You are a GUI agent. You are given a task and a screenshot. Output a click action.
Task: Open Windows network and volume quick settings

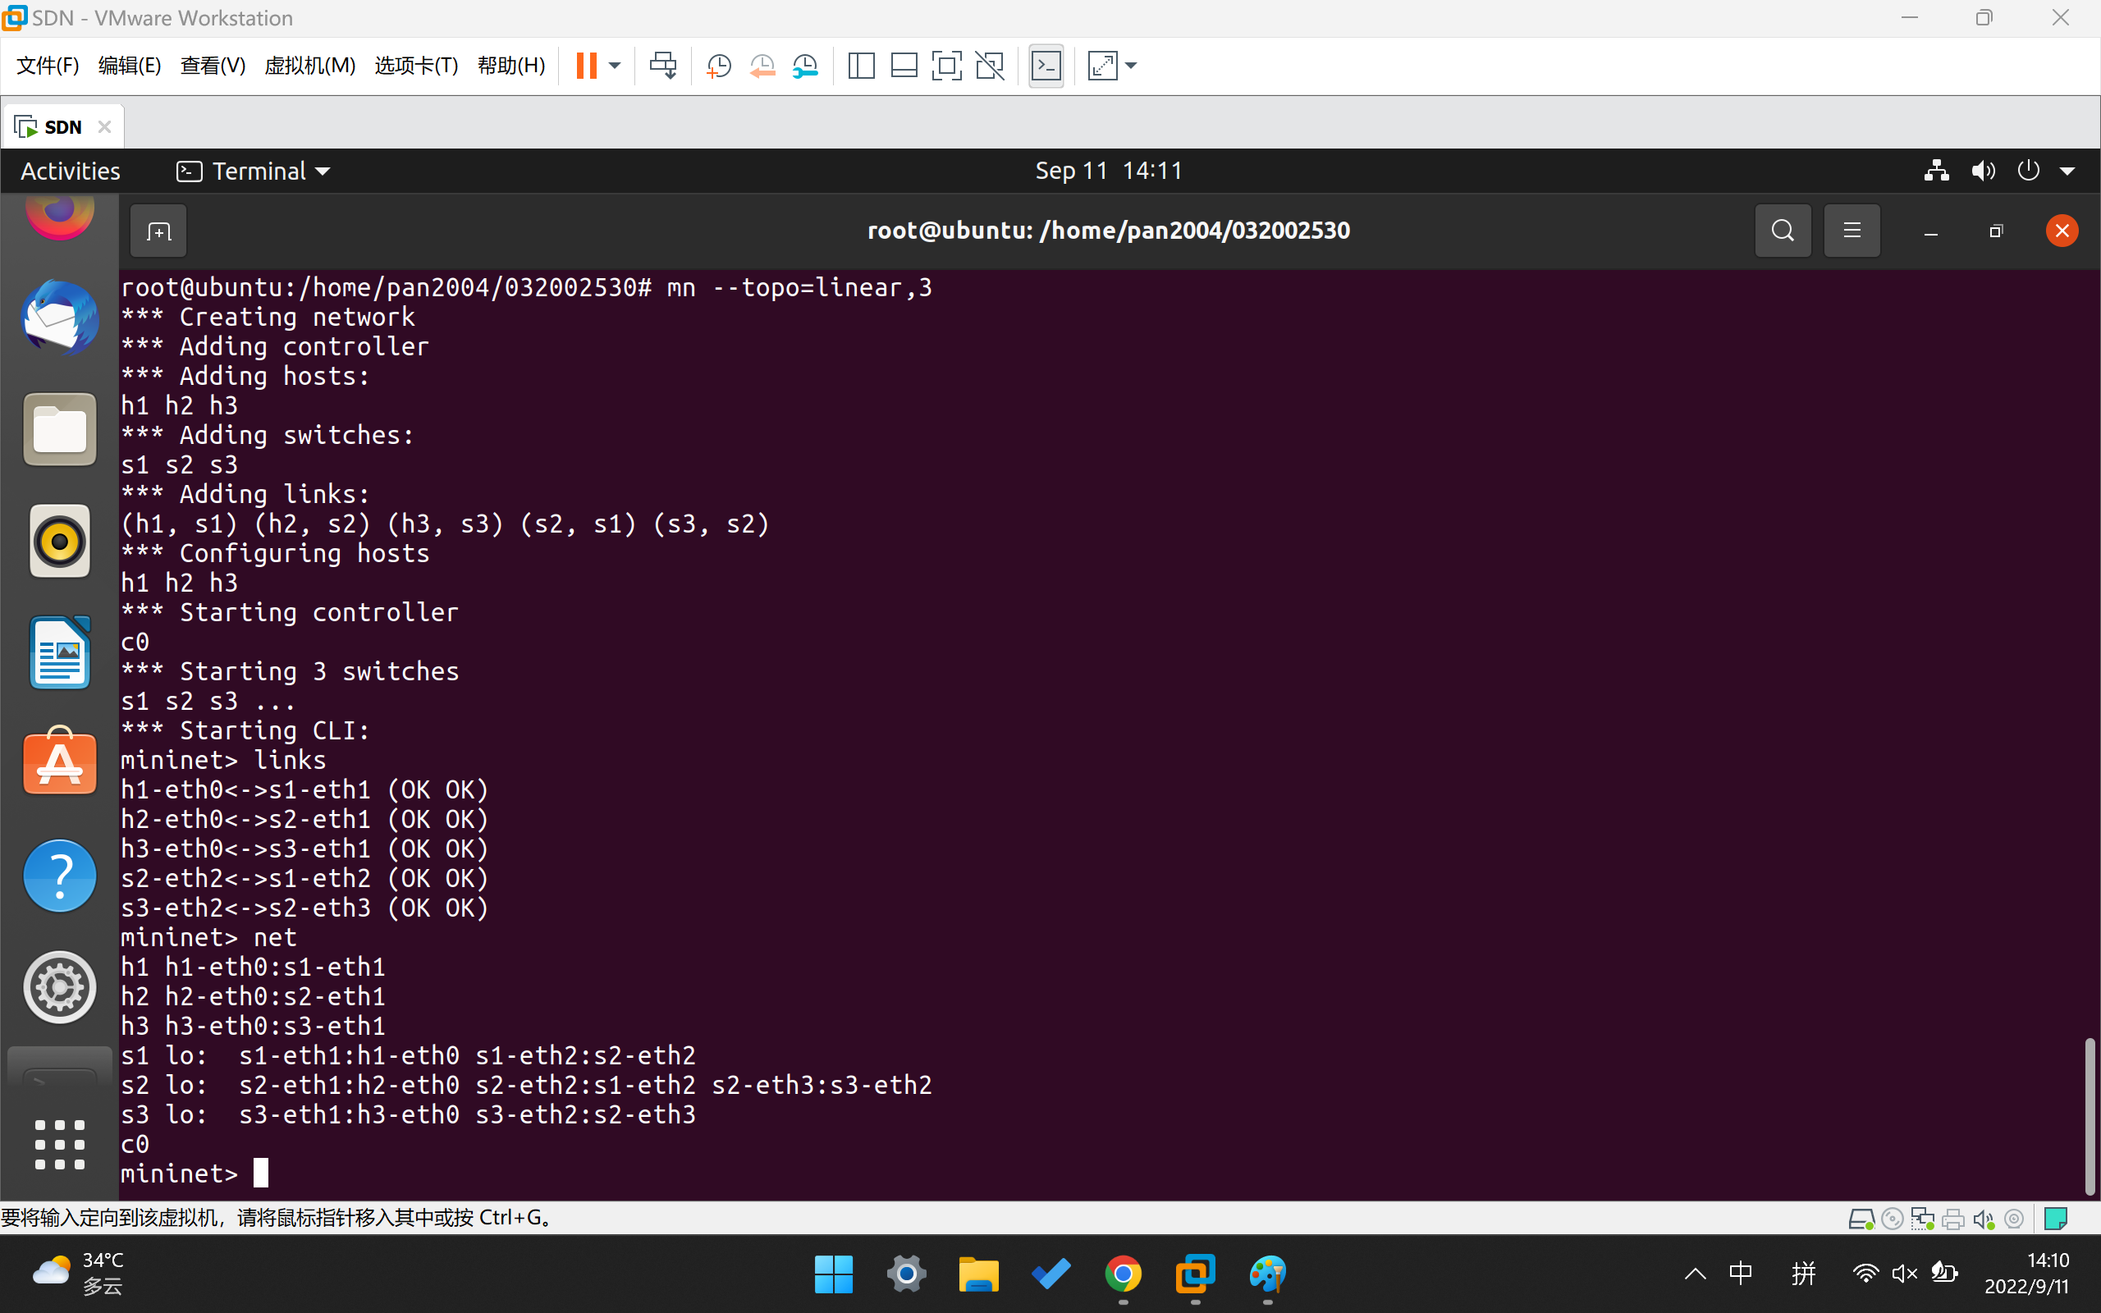1905,1274
